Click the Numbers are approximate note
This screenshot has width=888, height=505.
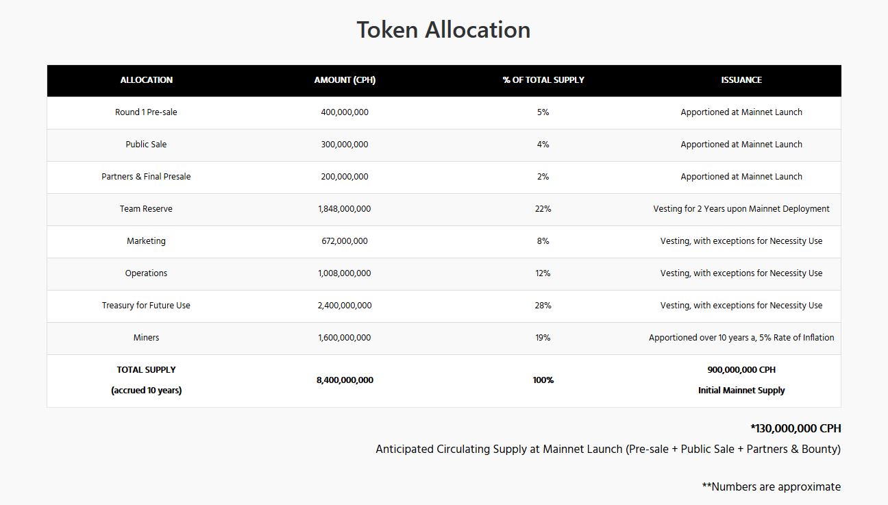coord(771,487)
